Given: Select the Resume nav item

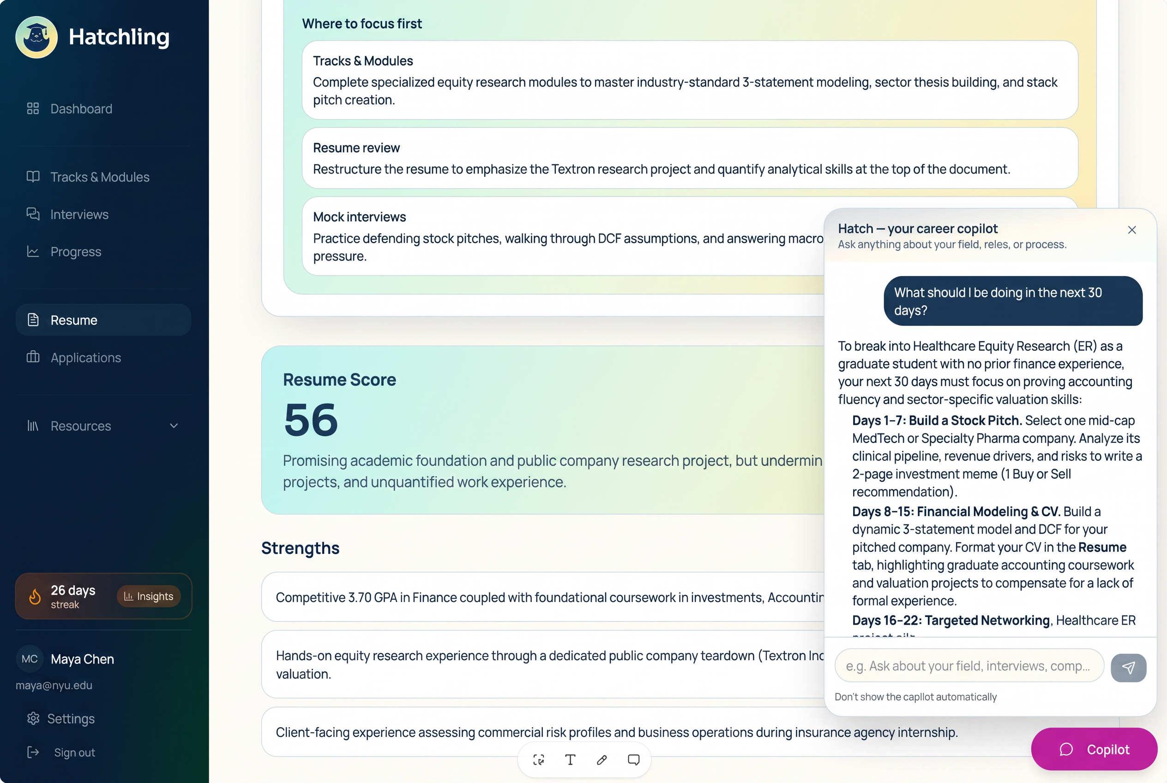Looking at the screenshot, I should [x=103, y=320].
